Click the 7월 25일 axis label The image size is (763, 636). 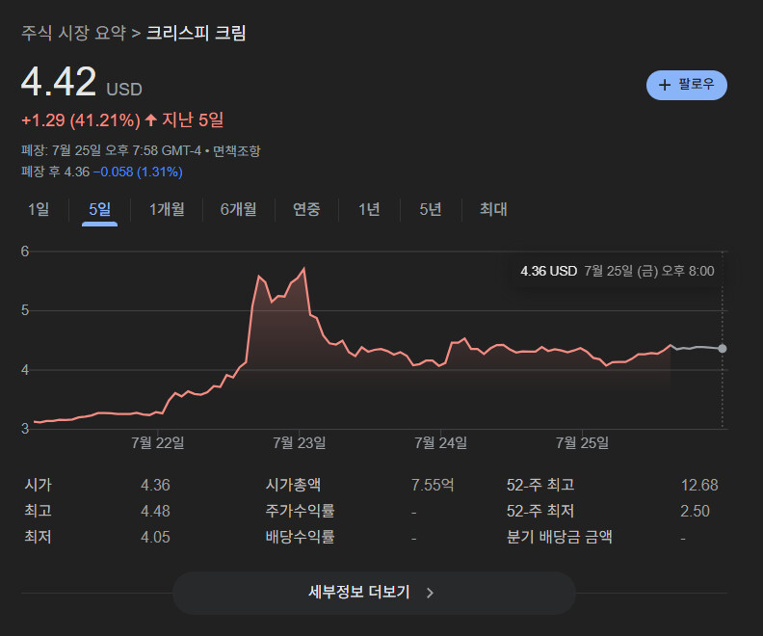pos(583,443)
